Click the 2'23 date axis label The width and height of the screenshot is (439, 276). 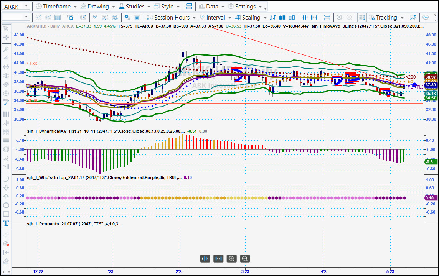(180, 271)
